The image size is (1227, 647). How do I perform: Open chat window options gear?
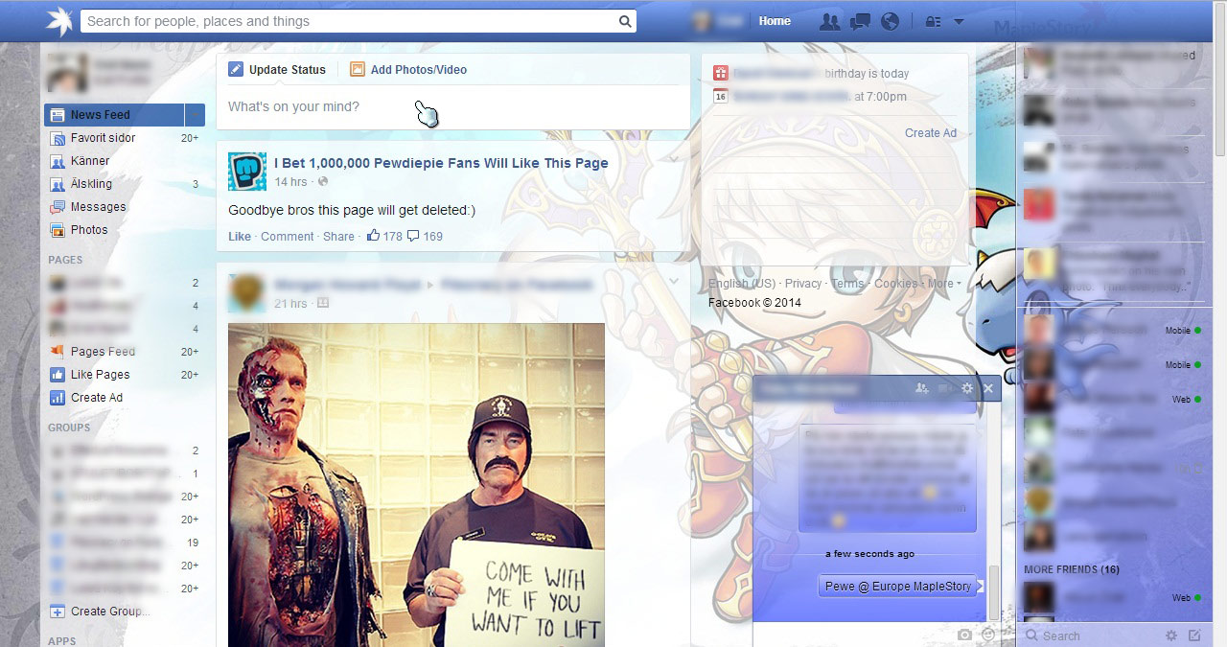[x=967, y=388]
